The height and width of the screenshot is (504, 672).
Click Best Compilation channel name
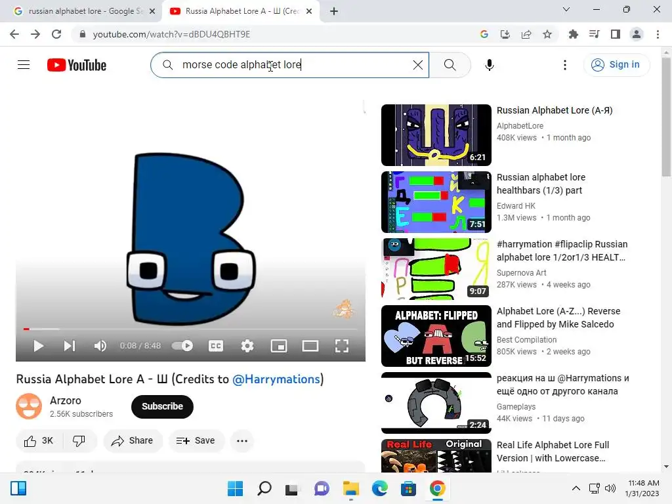527,339
